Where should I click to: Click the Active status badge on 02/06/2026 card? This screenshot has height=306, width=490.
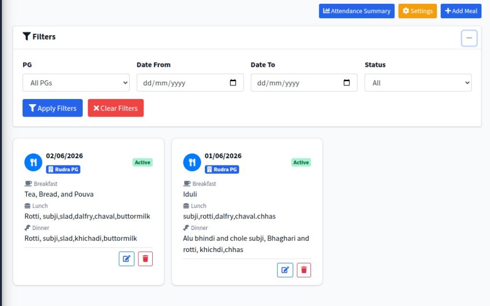(x=143, y=163)
